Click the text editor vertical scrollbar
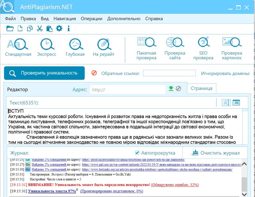Image resolution: width=255 pixels, height=197 pixels. point(245,126)
